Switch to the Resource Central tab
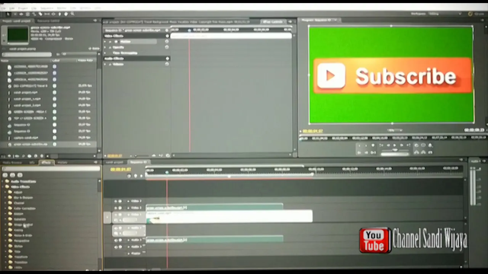 (x=48, y=21)
